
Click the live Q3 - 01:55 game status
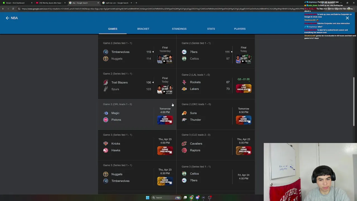click(x=243, y=79)
